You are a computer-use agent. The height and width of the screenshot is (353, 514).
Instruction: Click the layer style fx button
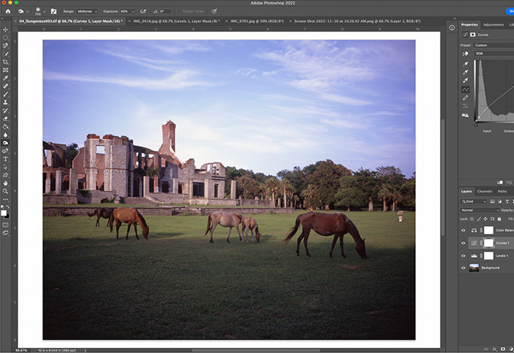(496, 349)
